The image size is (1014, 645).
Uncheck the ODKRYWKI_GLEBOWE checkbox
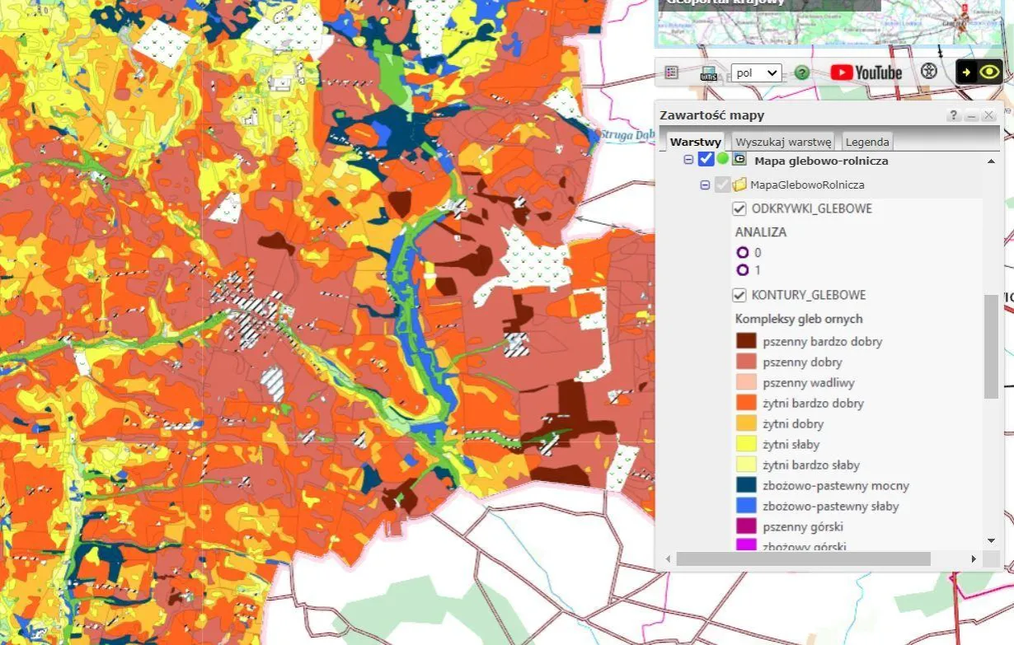click(739, 208)
